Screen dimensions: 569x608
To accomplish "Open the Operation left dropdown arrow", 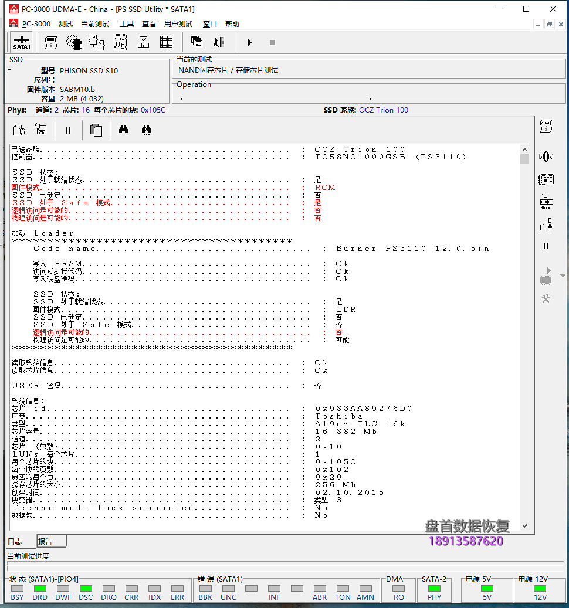I will pos(181,98).
